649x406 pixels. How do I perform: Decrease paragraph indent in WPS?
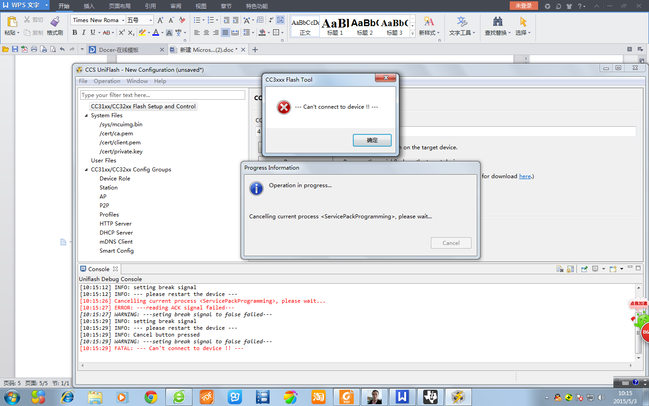point(226,20)
